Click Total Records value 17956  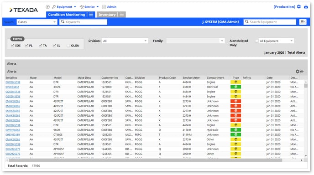[x=36, y=166]
